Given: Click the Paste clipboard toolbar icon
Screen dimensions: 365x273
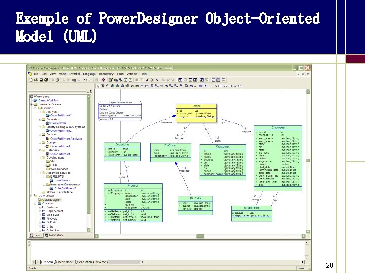Looking at the screenshot, I should 74,80.
